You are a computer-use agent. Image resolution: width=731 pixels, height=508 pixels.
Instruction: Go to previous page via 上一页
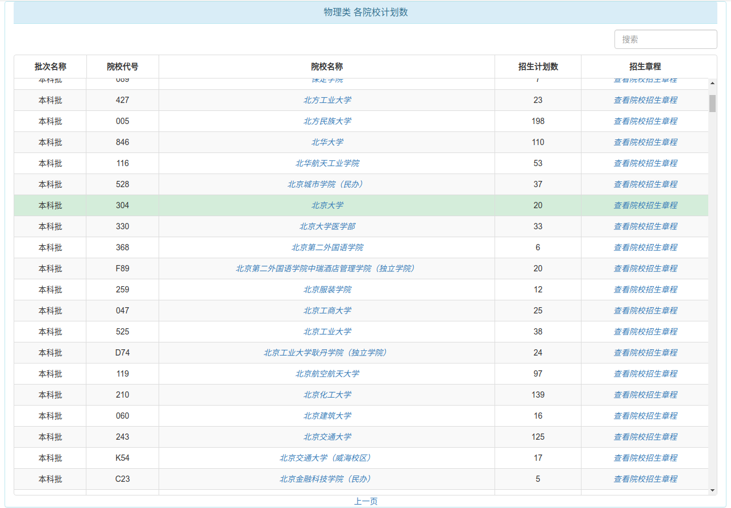pos(365,501)
